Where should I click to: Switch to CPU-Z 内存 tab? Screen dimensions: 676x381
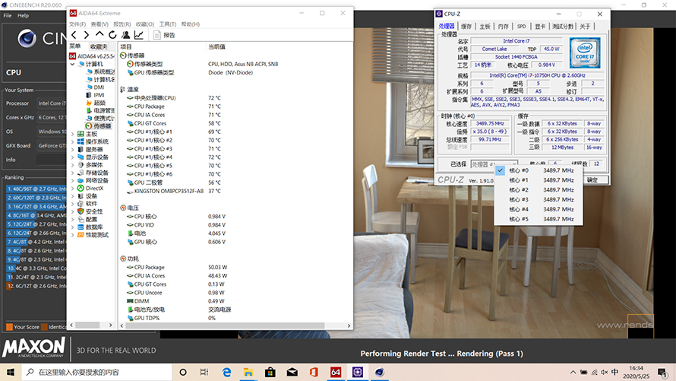(503, 27)
